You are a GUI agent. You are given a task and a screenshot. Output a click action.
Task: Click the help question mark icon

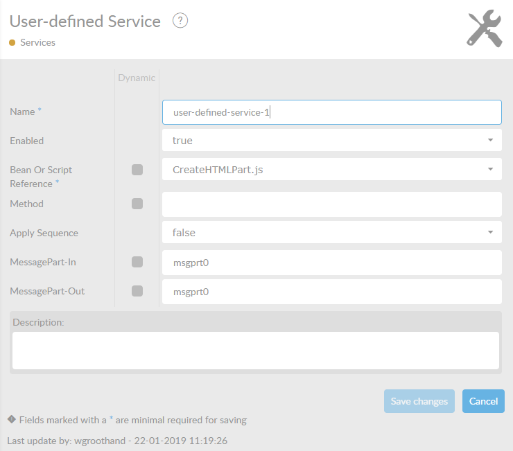180,21
